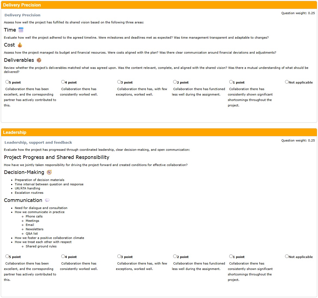Image resolution: width=318 pixels, height=298 pixels.
Task: Click the package box icon beside Deliverables
Action: [x=39, y=60]
